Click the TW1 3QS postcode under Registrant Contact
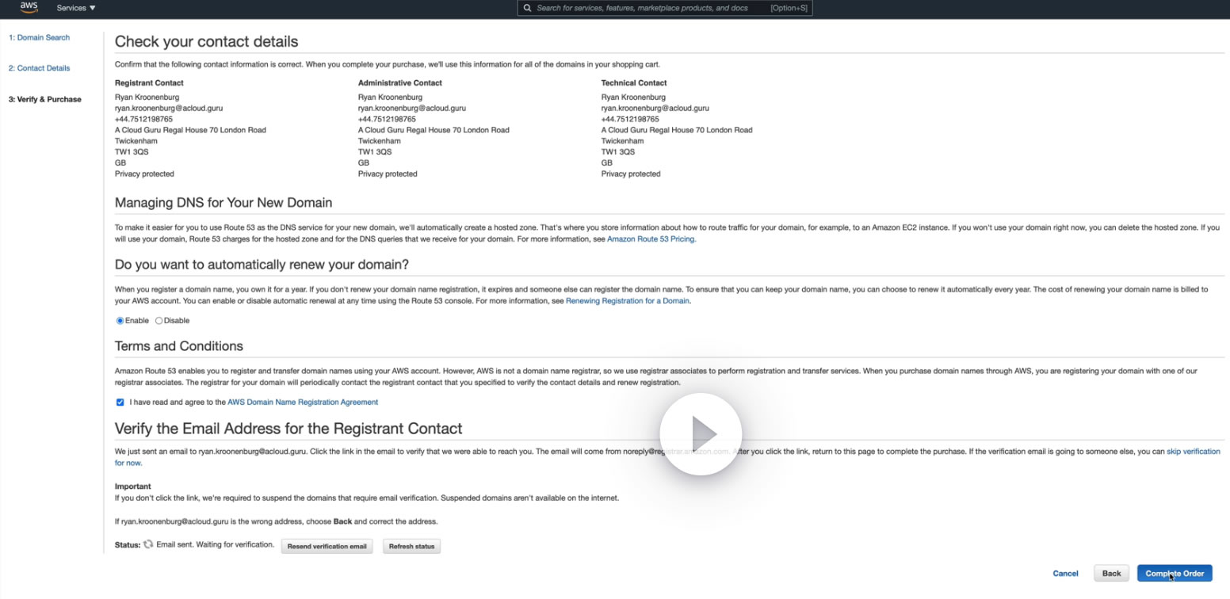 coord(132,152)
